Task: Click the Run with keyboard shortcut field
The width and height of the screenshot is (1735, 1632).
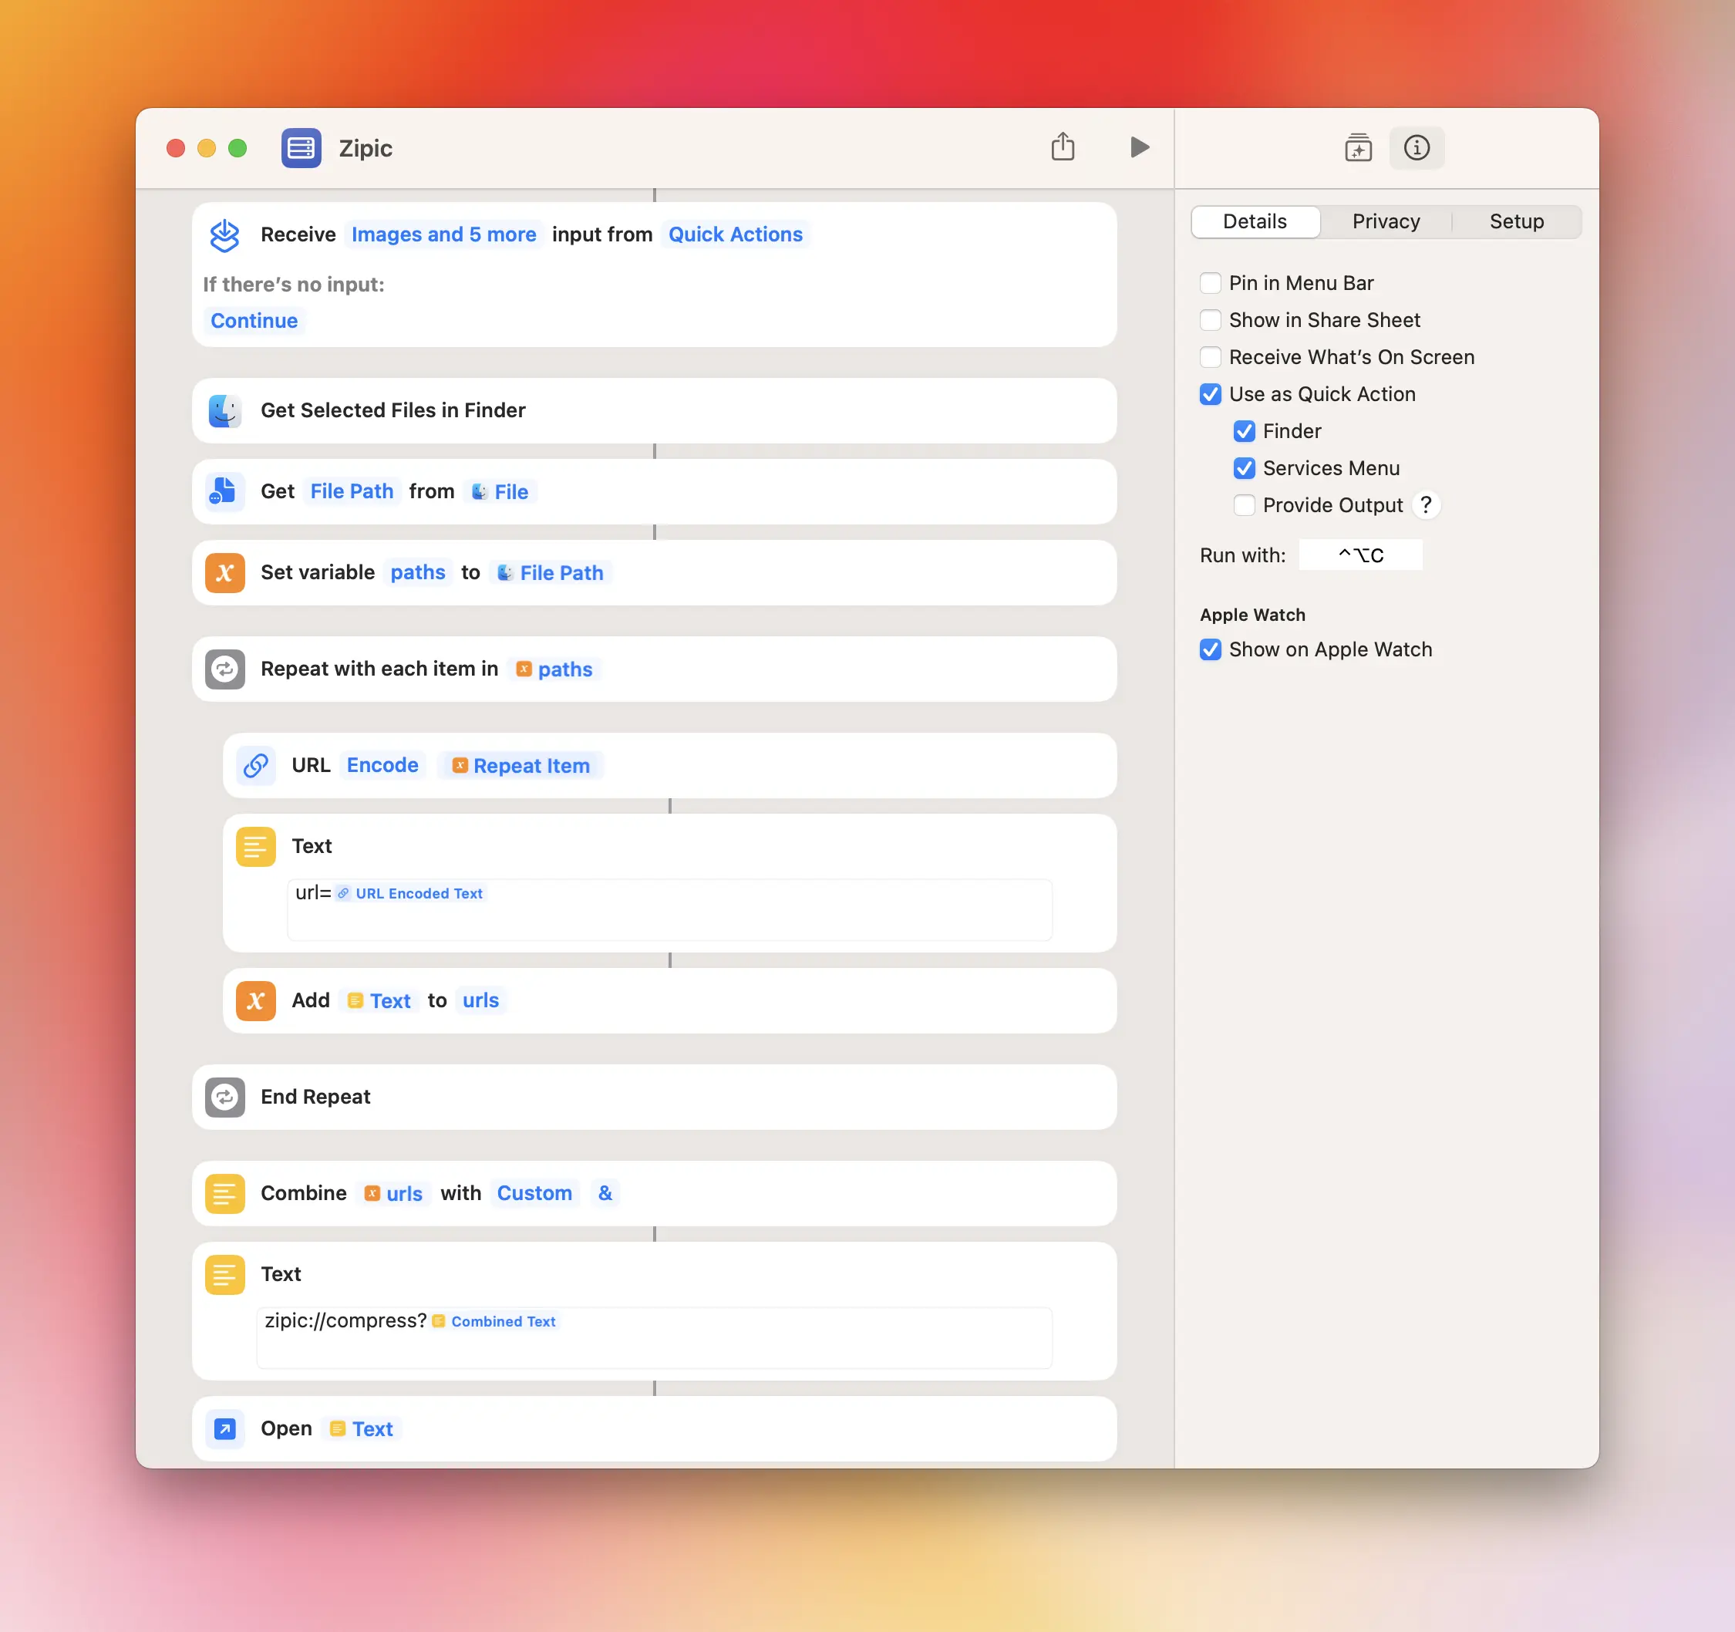Action: click(x=1359, y=555)
